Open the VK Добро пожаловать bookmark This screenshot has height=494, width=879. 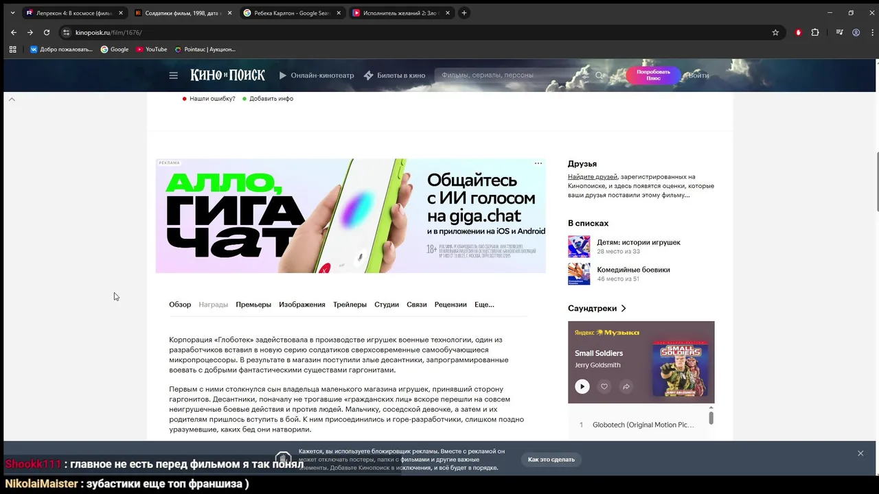61,49
